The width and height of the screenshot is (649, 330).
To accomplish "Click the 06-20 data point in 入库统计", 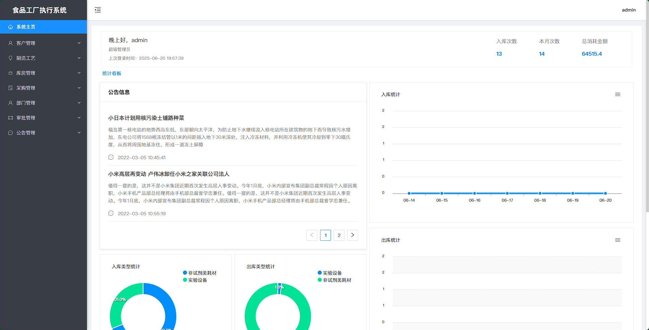I will pos(605,193).
